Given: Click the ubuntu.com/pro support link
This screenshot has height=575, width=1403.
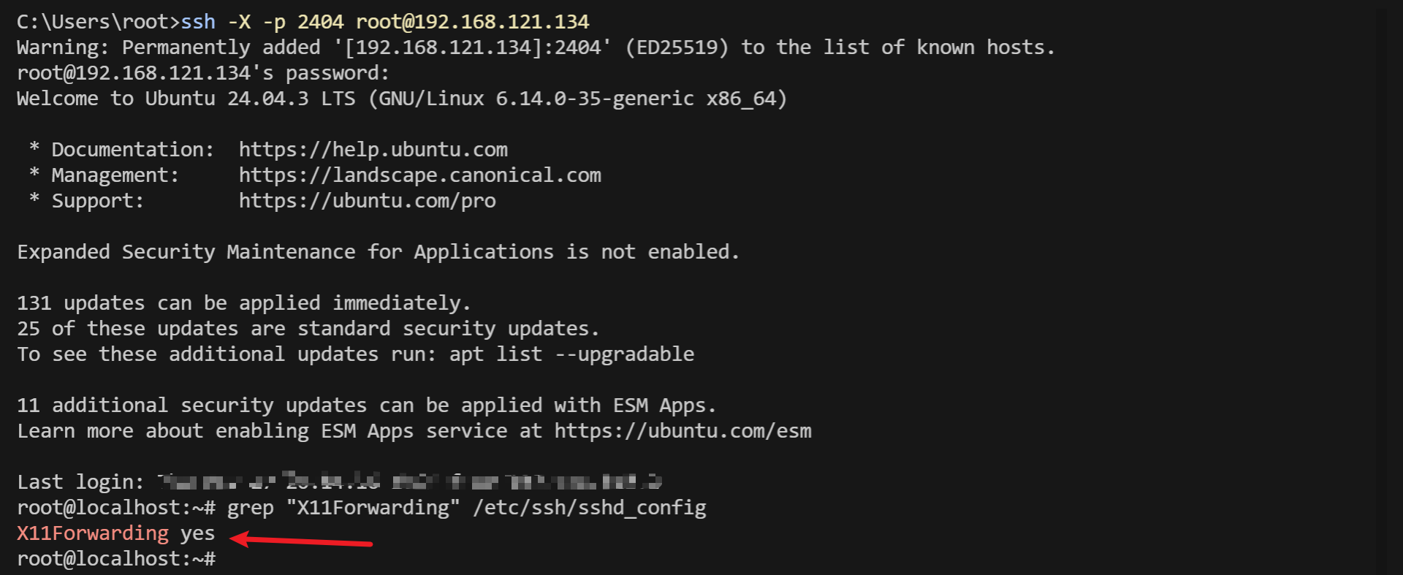Looking at the screenshot, I should point(367,201).
